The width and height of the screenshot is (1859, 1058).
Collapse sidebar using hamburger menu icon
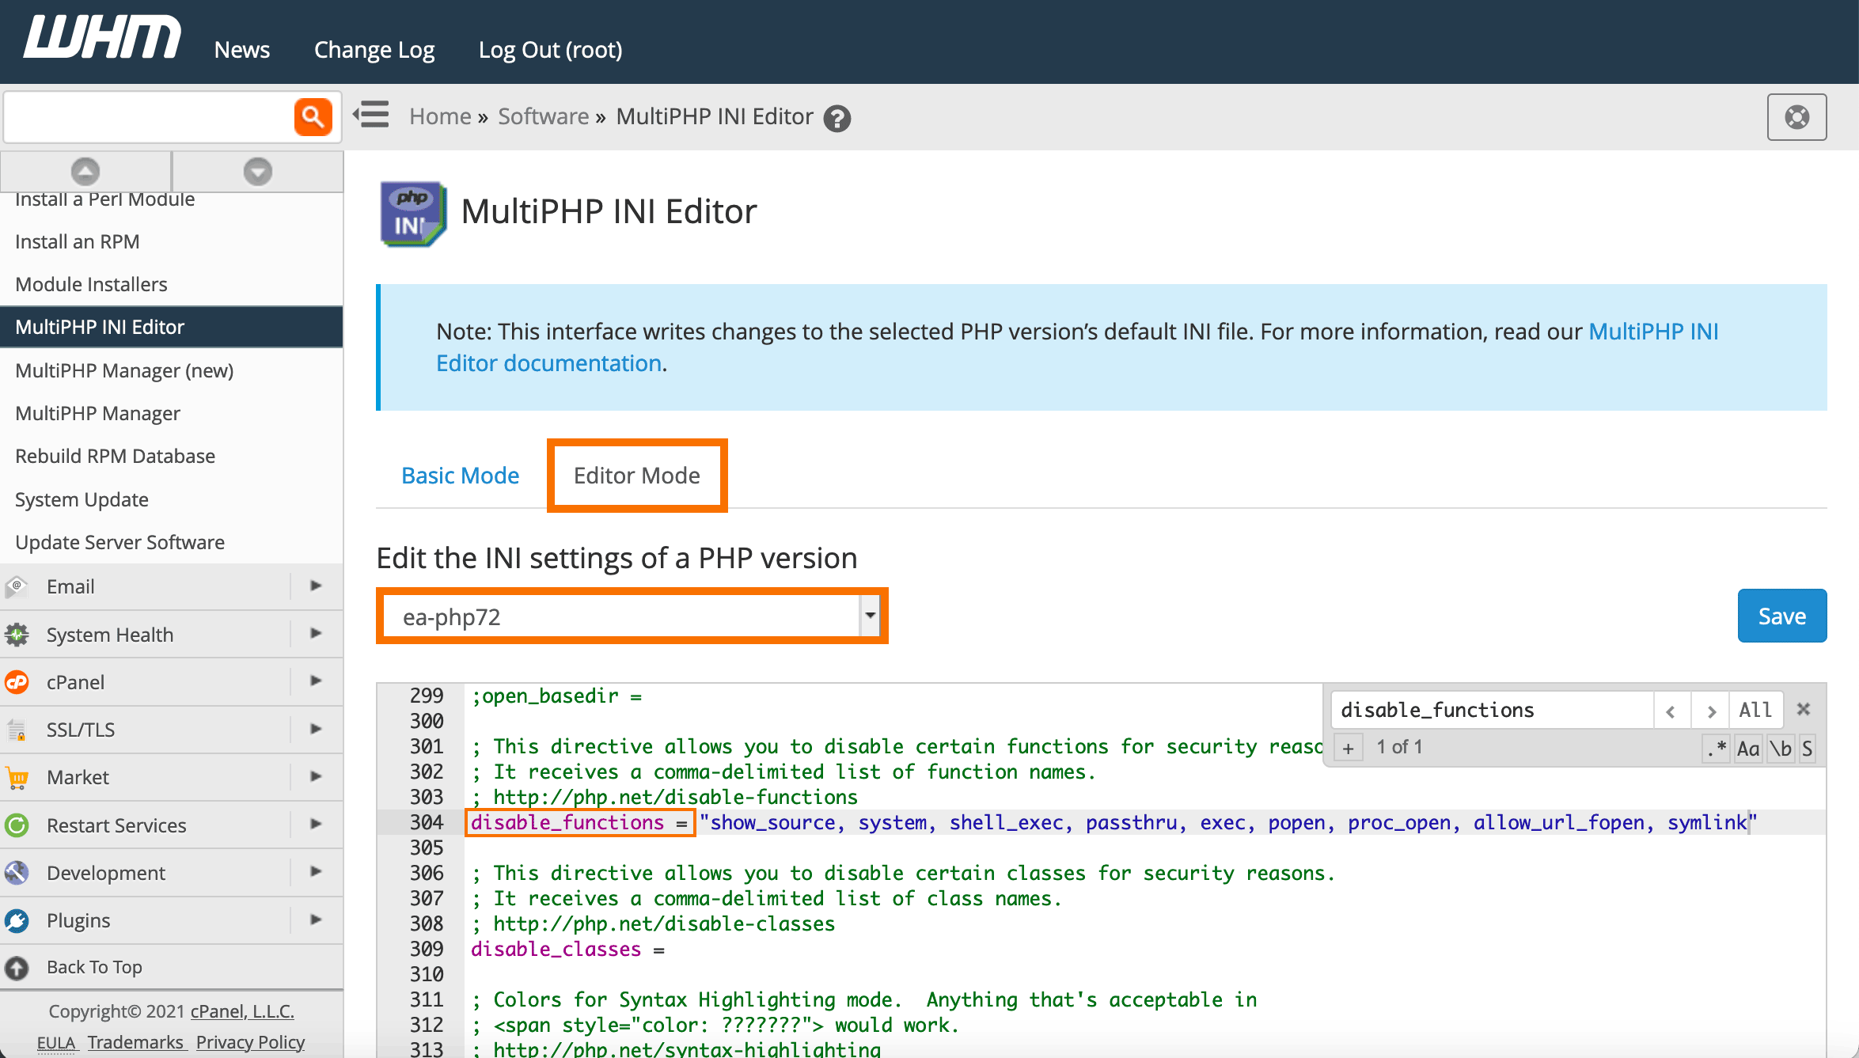(x=371, y=116)
